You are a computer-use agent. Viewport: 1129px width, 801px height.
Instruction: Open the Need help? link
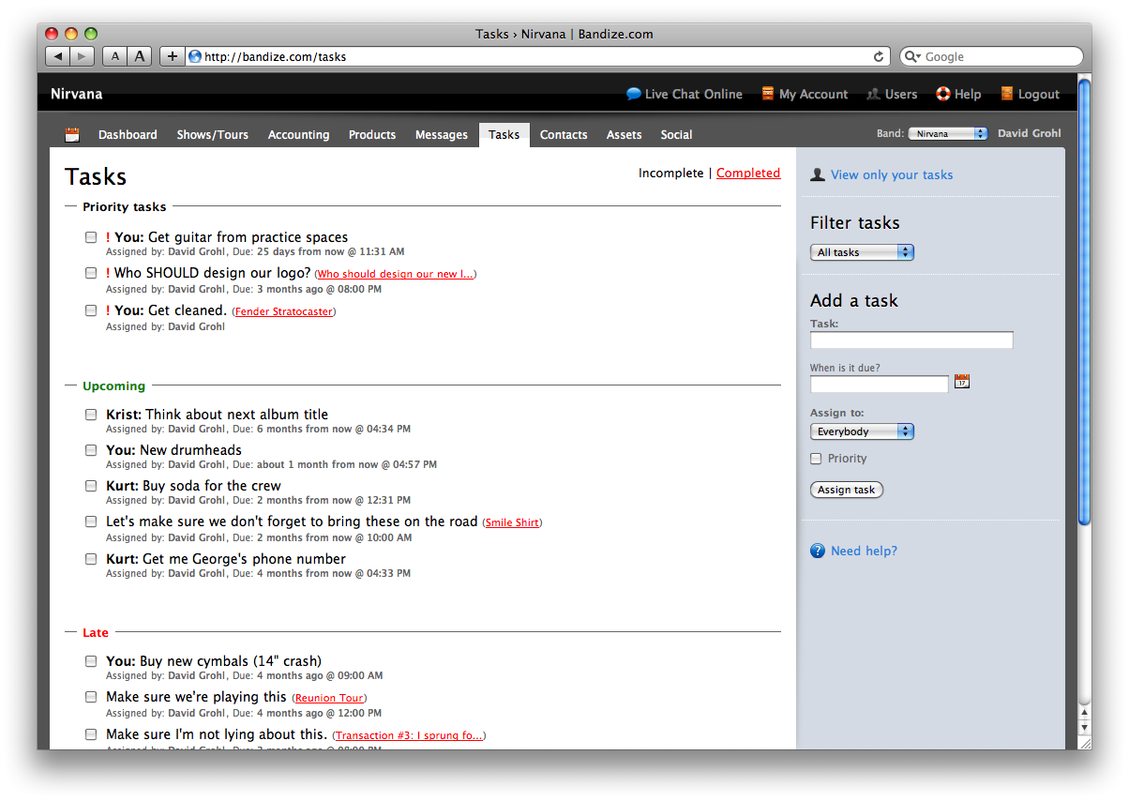[864, 551]
